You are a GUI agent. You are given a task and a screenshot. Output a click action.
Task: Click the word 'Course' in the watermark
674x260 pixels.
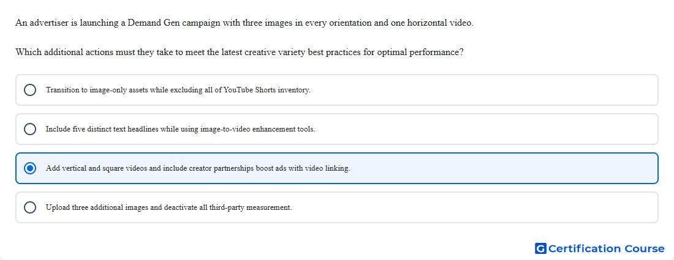click(x=645, y=249)
